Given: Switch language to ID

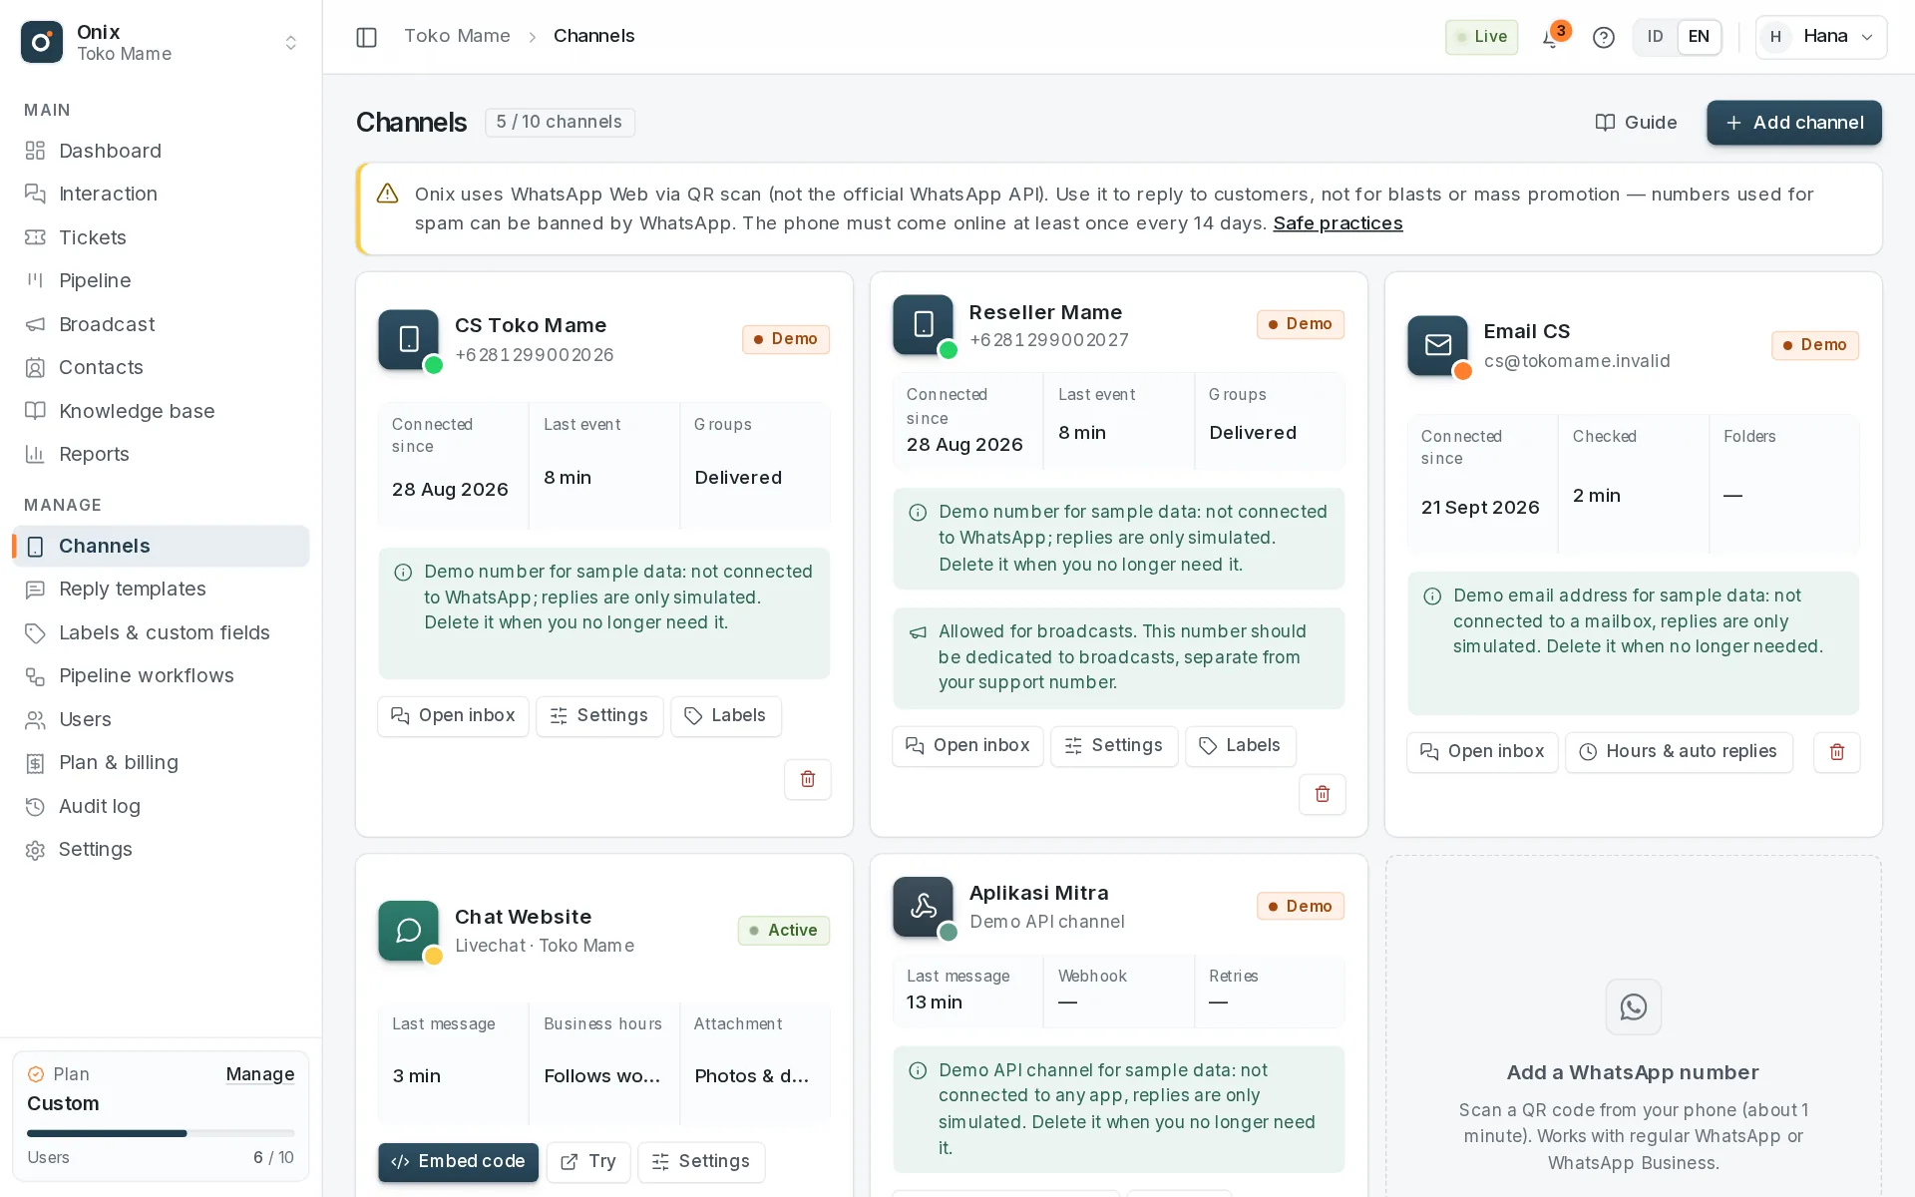Looking at the screenshot, I should (1655, 37).
